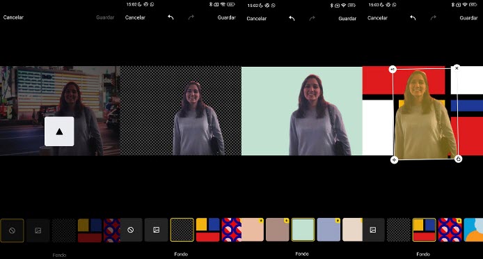This screenshot has width=483, height=259.
Task: Redo the edit on the Mondrian background screen
Action: (434, 18)
